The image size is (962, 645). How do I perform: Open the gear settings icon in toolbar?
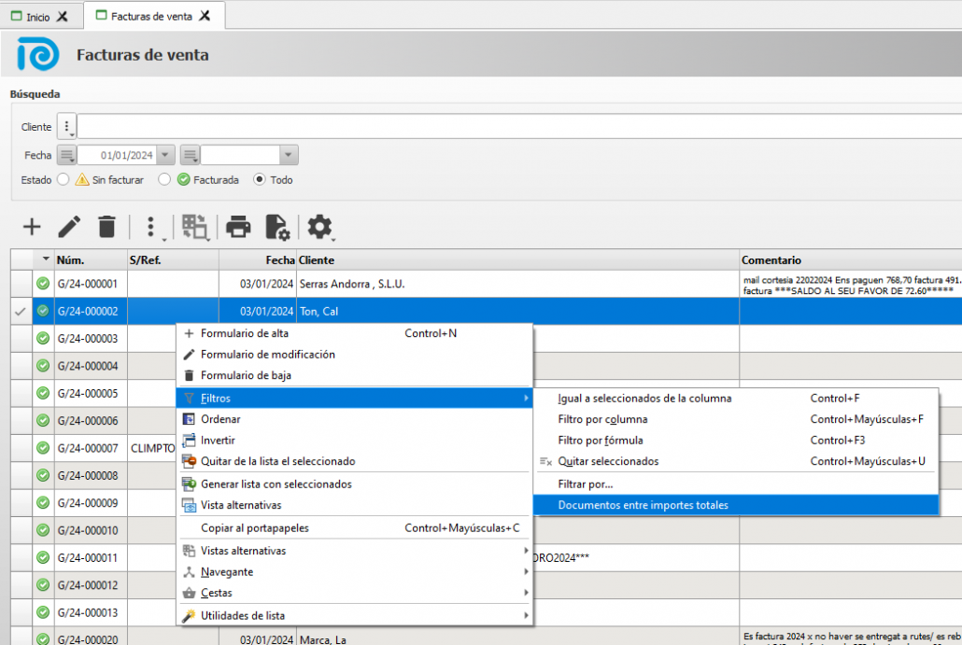pos(320,226)
